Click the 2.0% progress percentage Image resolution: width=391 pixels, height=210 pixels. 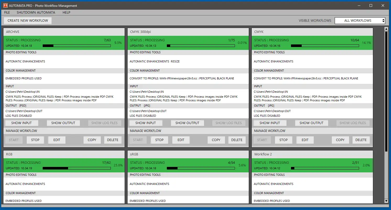(x=366, y=165)
